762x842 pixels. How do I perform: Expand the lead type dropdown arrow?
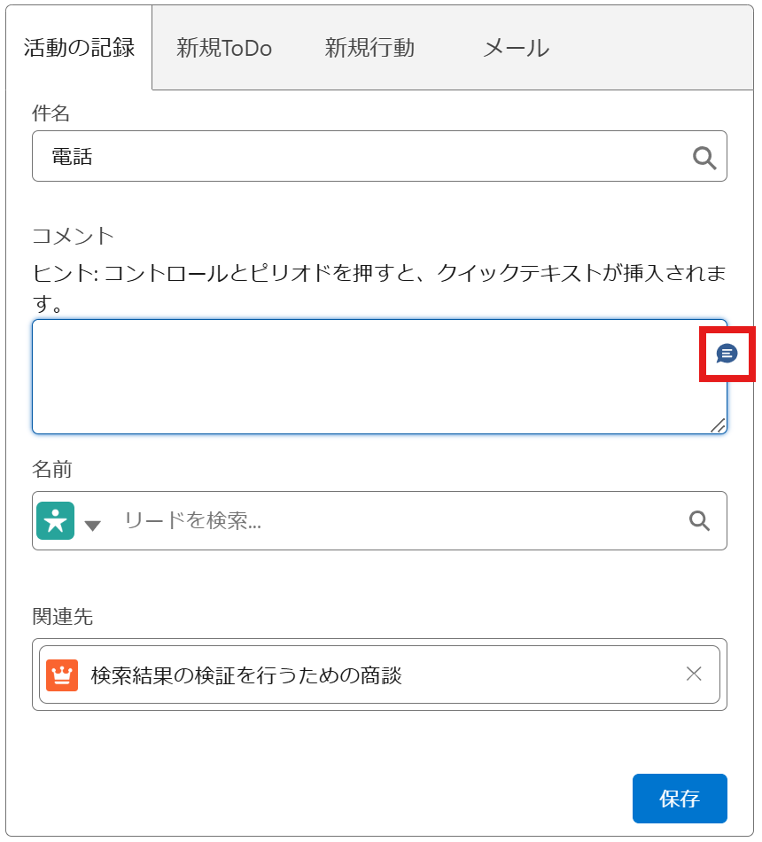93,526
